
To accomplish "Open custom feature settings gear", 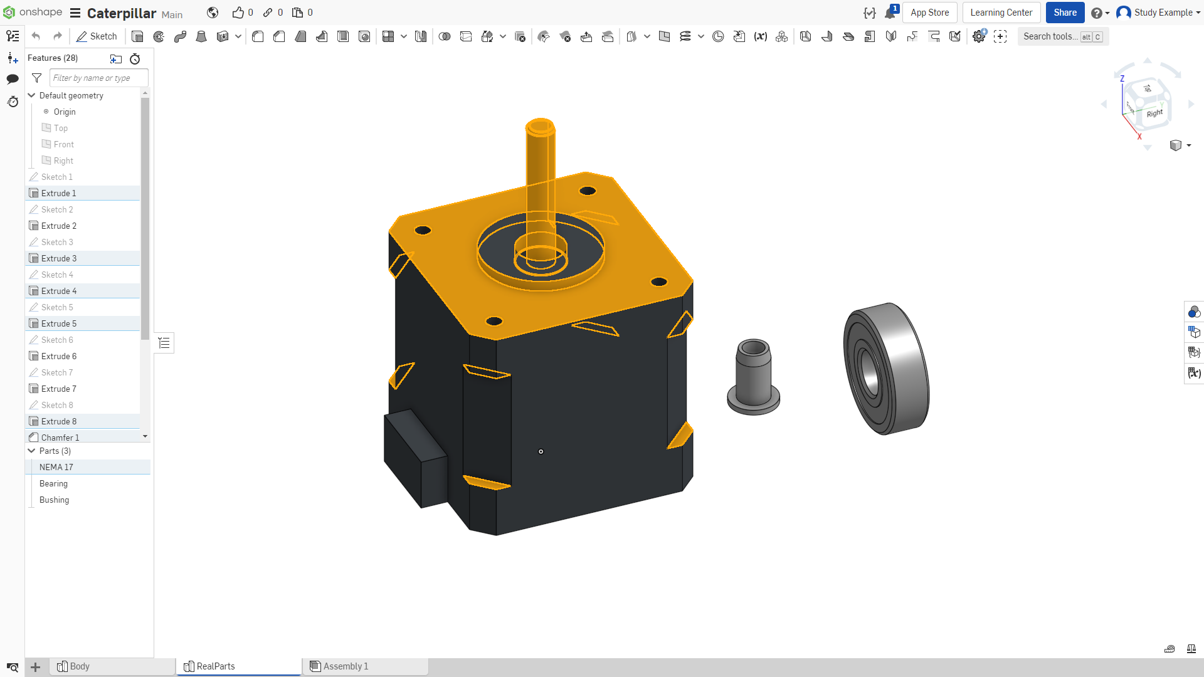I will [x=979, y=36].
